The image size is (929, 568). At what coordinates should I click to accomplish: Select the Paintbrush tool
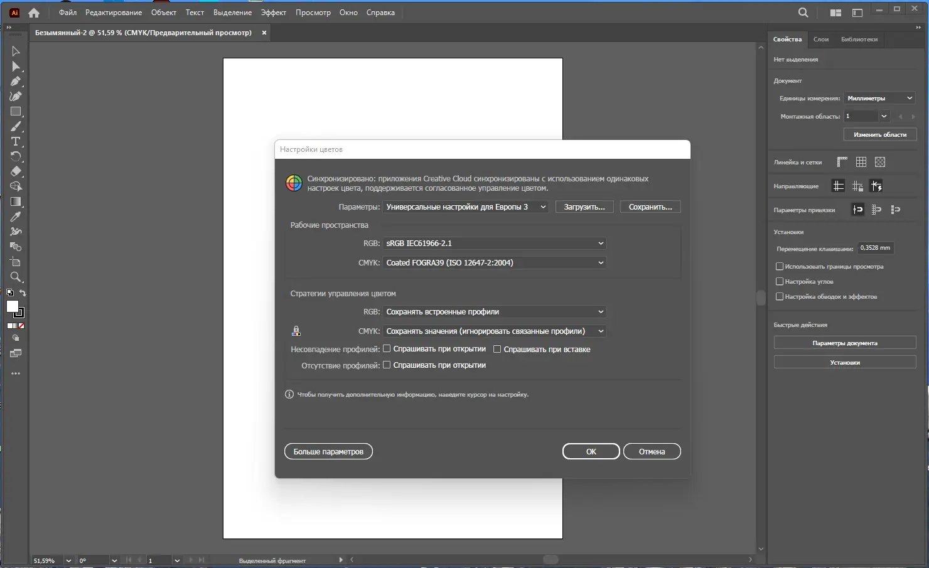point(16,127)
